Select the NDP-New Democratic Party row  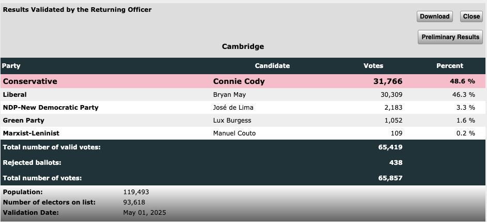243,108
